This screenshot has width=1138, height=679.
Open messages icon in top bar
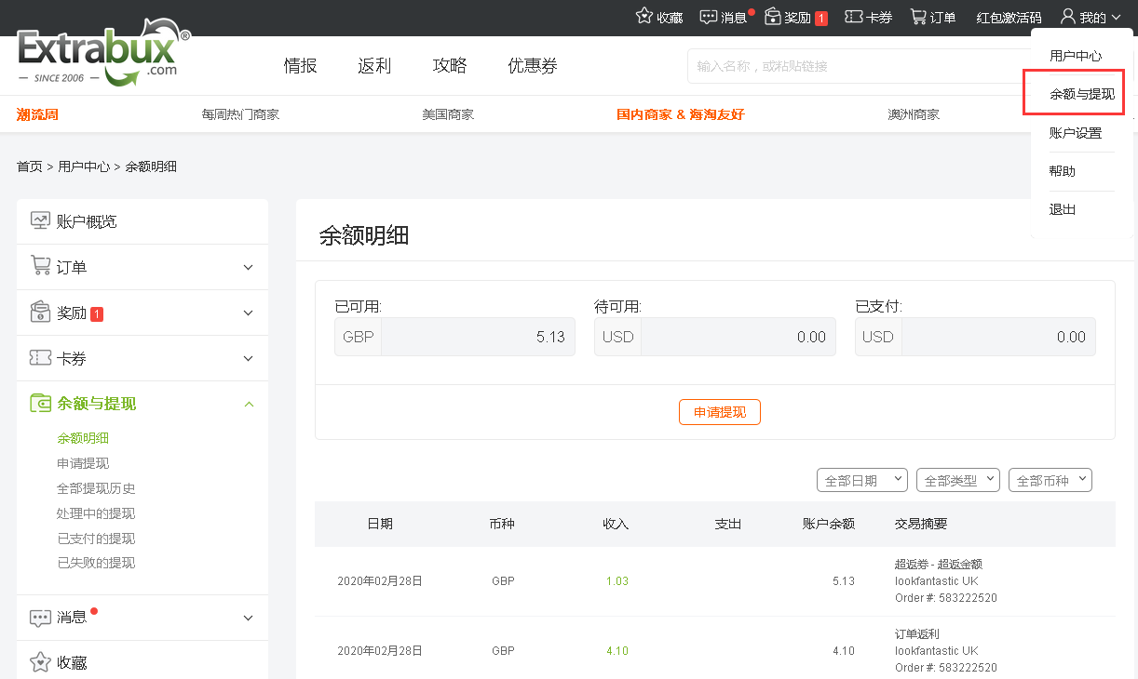[709, 17]
